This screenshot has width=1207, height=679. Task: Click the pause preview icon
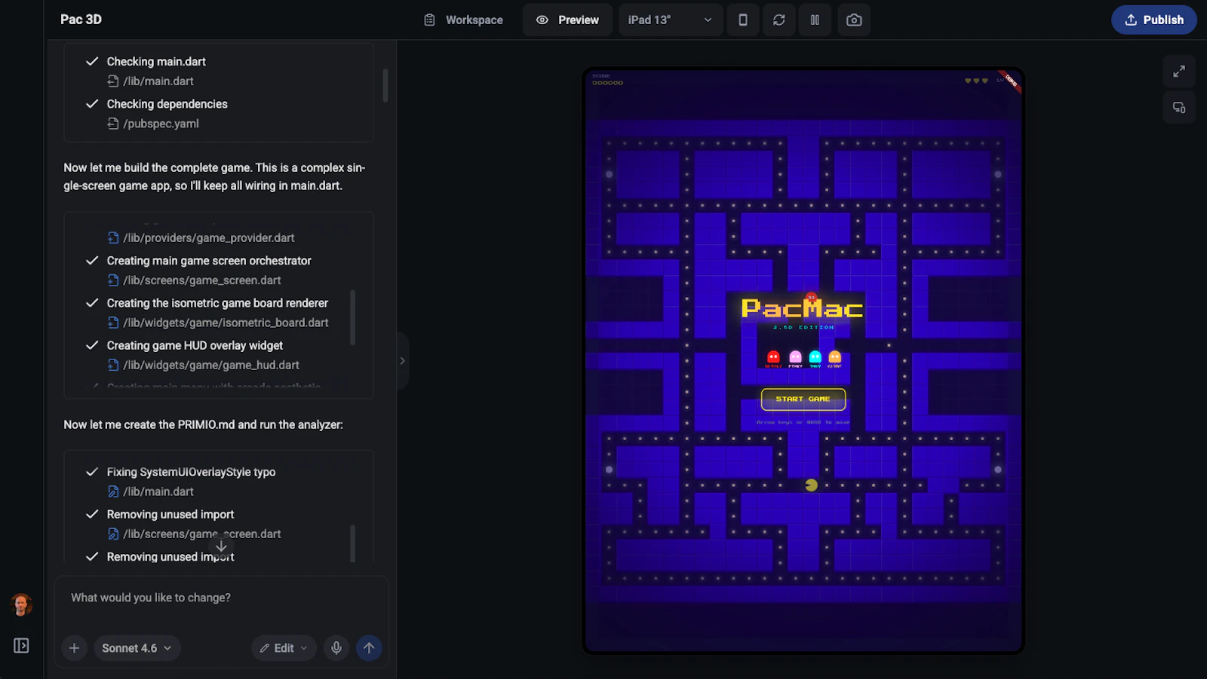click(x=815, y=20)
